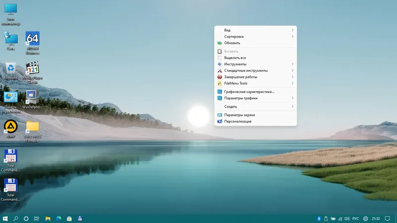397x223 pixels.
Task: Click the Bluetooth tray icon
Action: pyautogui.click(x=319, y=219)
